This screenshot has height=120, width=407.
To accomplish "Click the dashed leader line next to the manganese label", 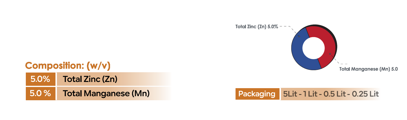I will [341, 63].
